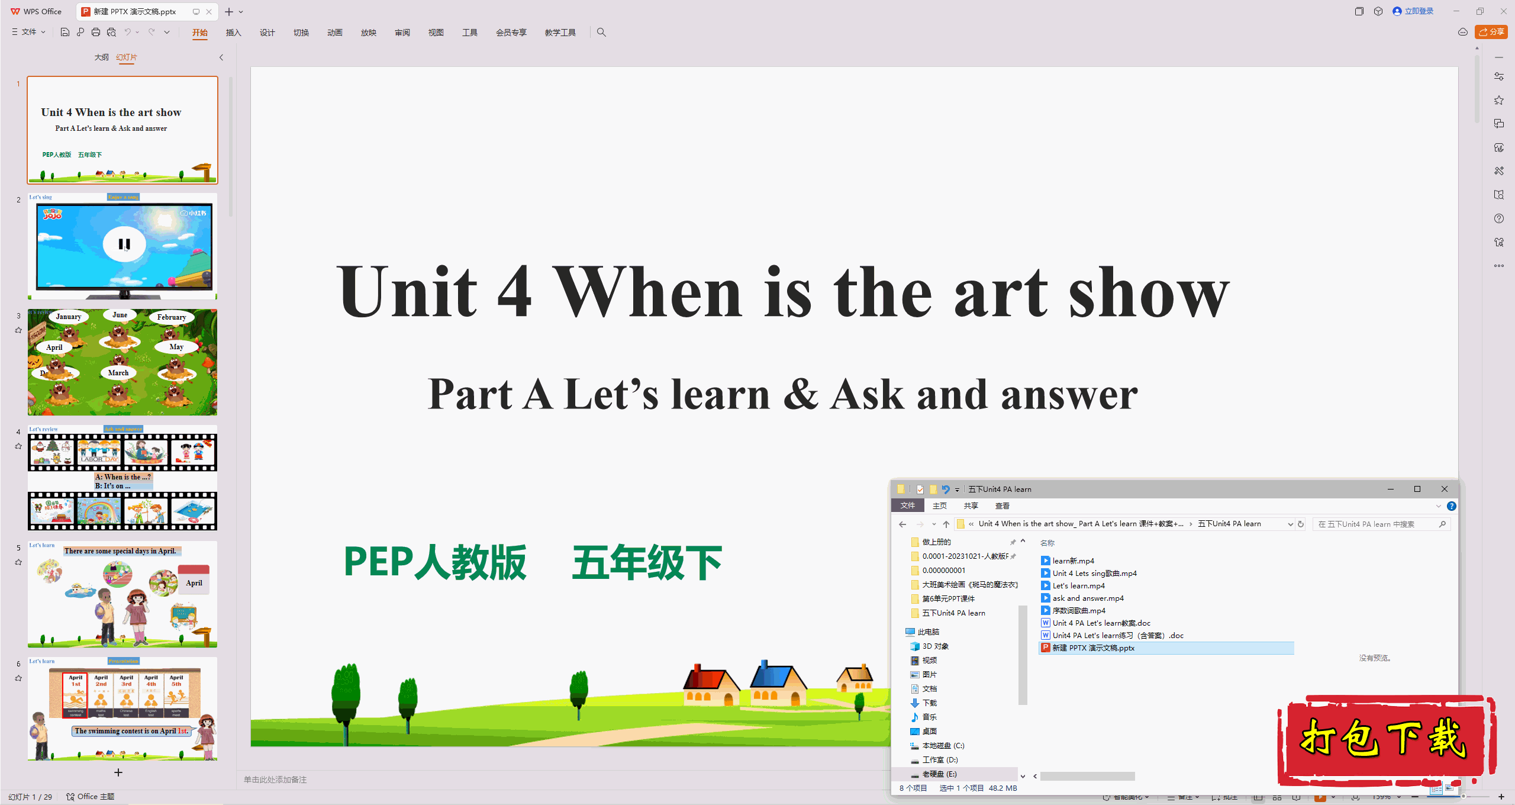Viewport: 1515px width, 805px height.
Task: Open the 插入 ribbon tab
Action: point(234,33)
